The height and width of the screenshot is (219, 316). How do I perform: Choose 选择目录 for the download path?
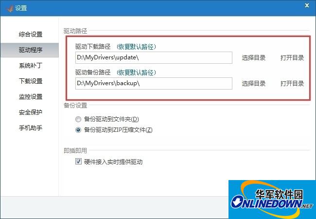coord(253,58)
